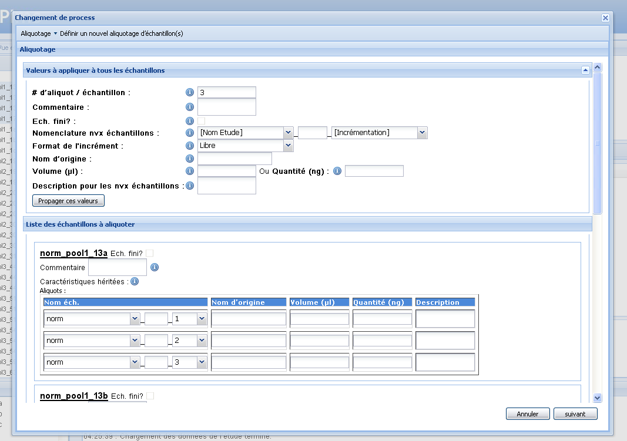Focus top Quantité (ng) field

pos(374,171)
